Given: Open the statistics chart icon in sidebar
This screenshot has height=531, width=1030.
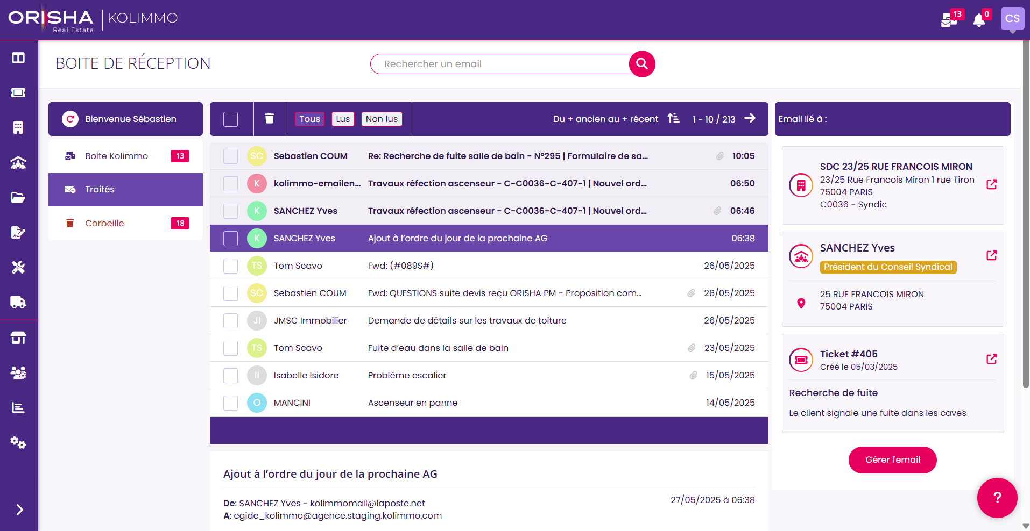Looking at the screenshot, I should click(18, 407).
